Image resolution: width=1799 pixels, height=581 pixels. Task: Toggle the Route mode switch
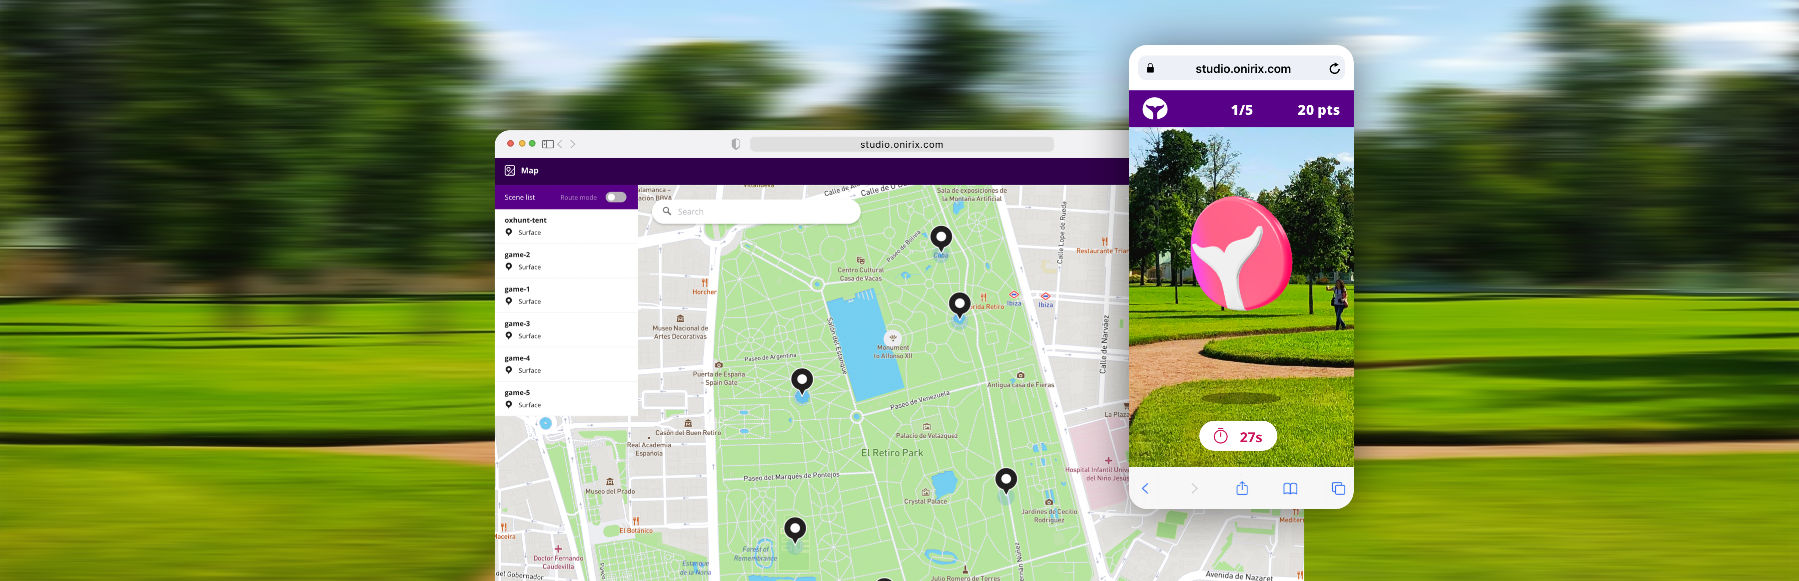pyautogui.click(x=615, y=197)
